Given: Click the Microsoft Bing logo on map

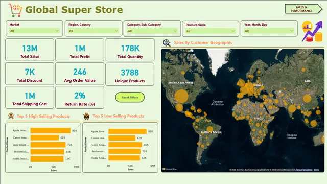Looking at the screenshot, I should 170,169.
